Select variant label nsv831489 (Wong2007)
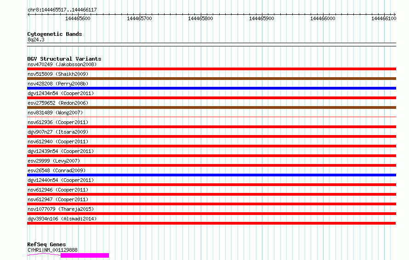409x260 pixels. point(55,113)
